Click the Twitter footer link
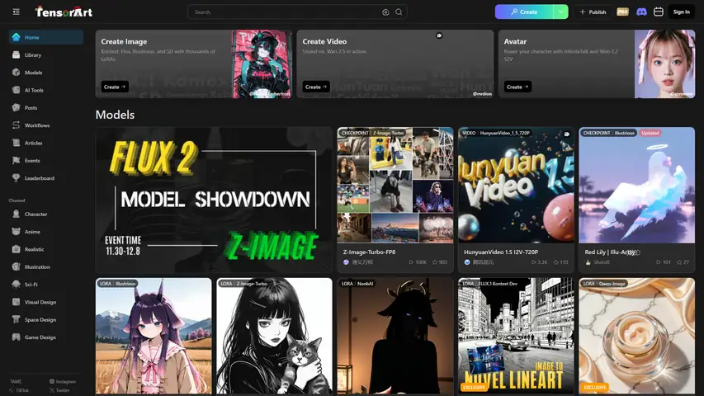 coord(59,390)
